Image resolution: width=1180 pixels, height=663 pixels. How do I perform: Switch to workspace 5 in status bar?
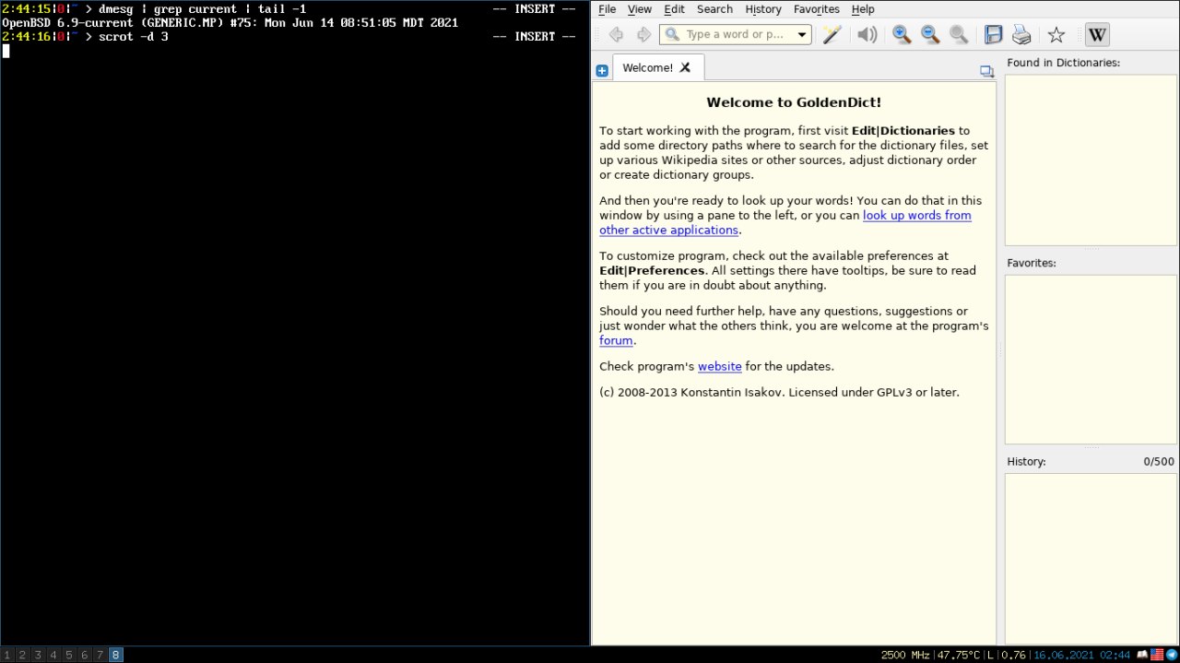pyautogui.click(x=69, y=655)
